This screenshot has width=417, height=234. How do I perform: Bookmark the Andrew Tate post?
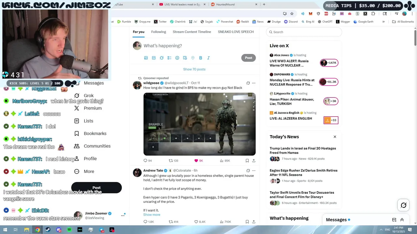[x=247, y=222]
